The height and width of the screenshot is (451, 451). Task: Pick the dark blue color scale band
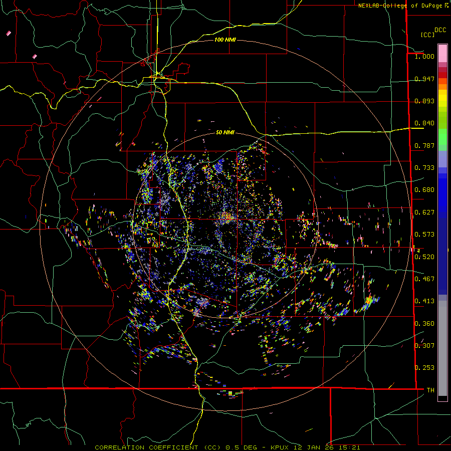442,256
